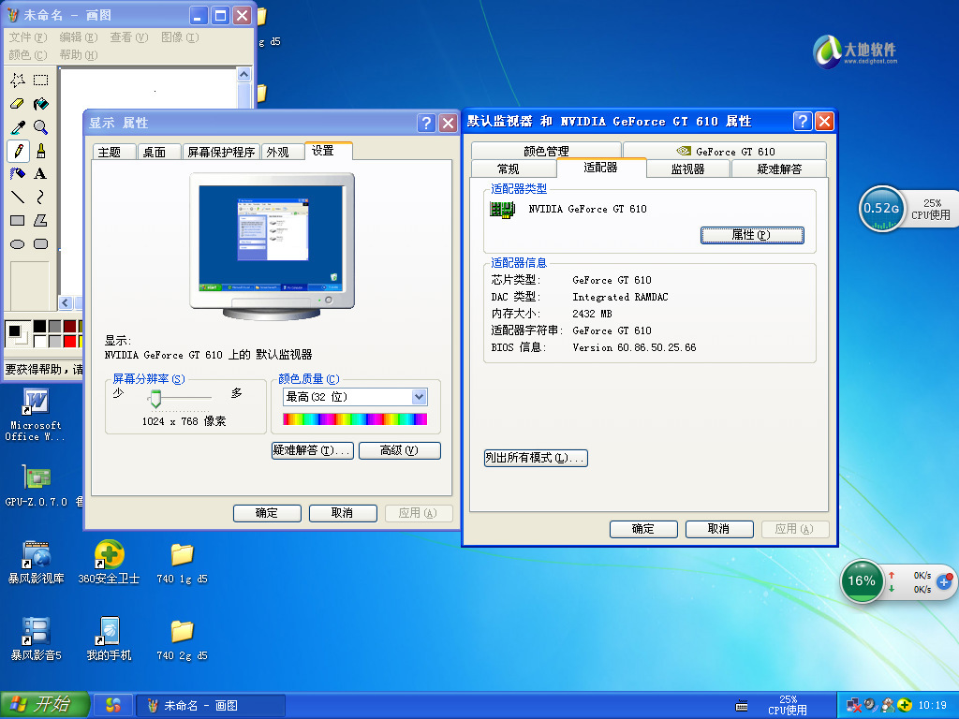Click the 疑难解答 button in Display Properties
959x719 pixels.
[313, 450]
